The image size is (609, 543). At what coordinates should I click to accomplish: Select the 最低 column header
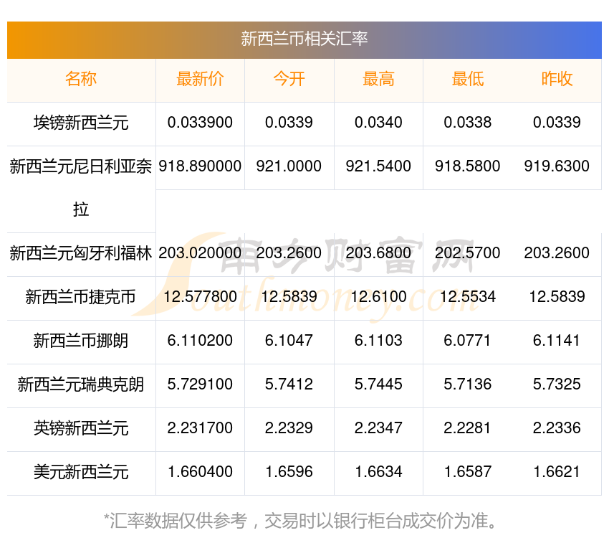(x=468, y=79)
